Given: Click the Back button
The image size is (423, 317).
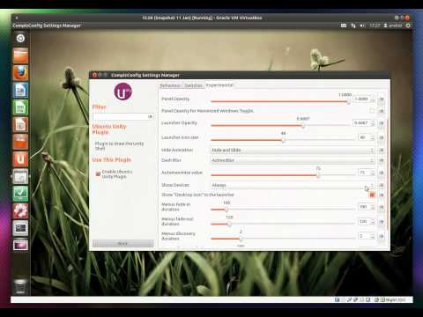Looking at the screenshot, I should (x=122, y=243).
